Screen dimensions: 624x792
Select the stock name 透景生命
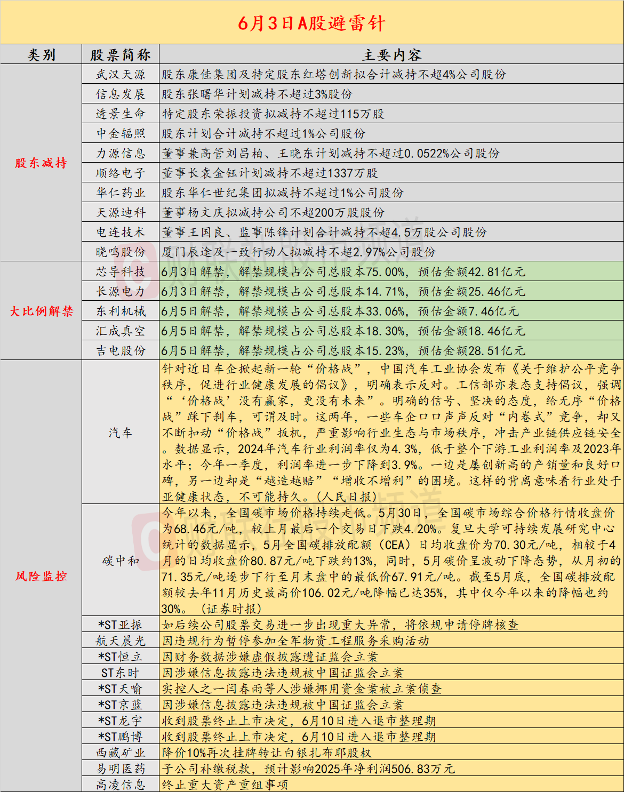[121, 114]
